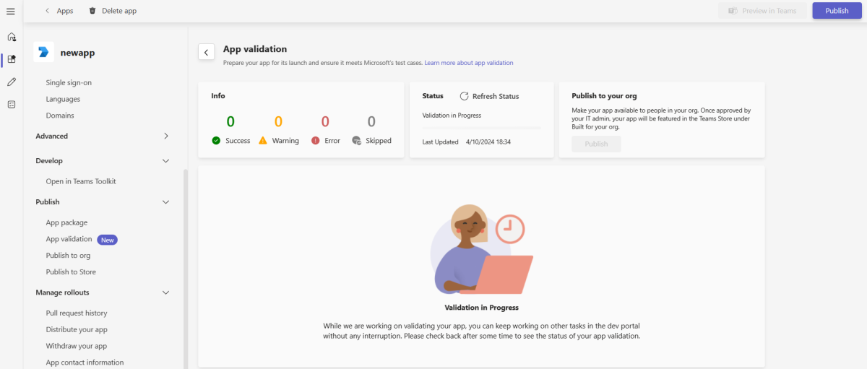The height and width of the screenshot is (369, 867).
Task: Open the pencil Tools icon in left rail
Action: point(12,82)
